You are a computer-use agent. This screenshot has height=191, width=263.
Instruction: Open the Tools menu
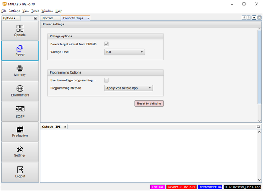35,11
